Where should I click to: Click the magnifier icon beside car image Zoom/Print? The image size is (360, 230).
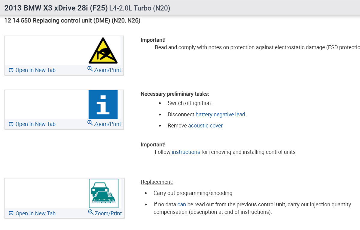coord(91,212)
